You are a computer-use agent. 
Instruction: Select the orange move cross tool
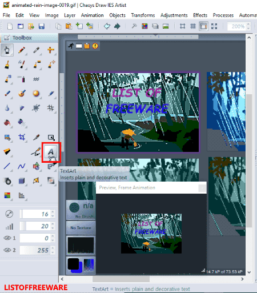point(51,50)
